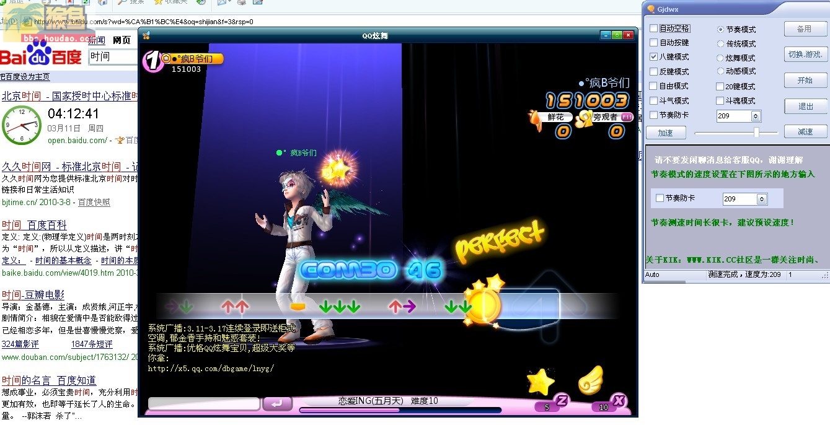This screenshot has width=830, height=425.
Task: Enable the 斗气模式 checkbox
Action: 654,100
